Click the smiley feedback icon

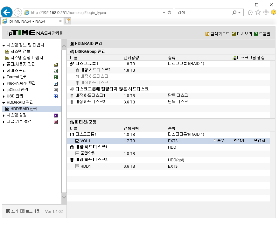tap(274, 12)
